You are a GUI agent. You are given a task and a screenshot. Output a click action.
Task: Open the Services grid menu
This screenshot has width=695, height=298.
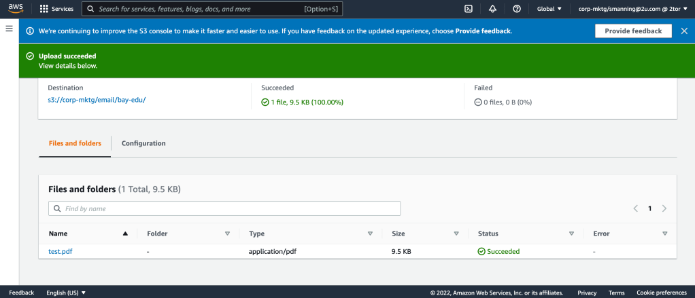pos(57,9)
